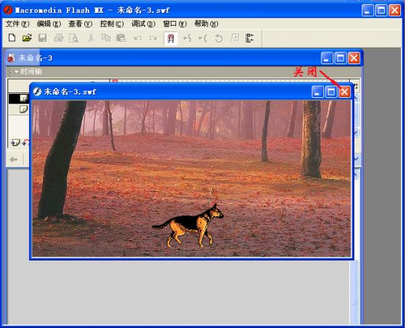Click the New document toolbar icon
The height and width of the screenshot is (328, 405).
12,38
